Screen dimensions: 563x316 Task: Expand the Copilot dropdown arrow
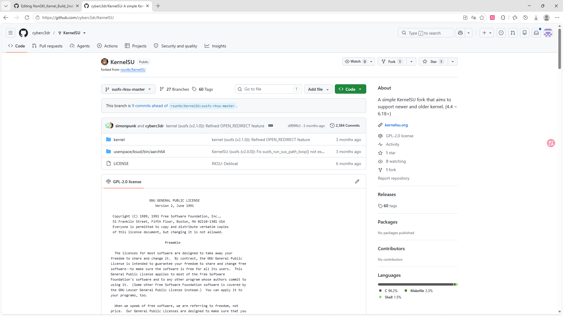click(469, 33)
